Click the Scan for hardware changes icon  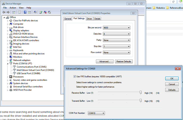click(35, 12)
